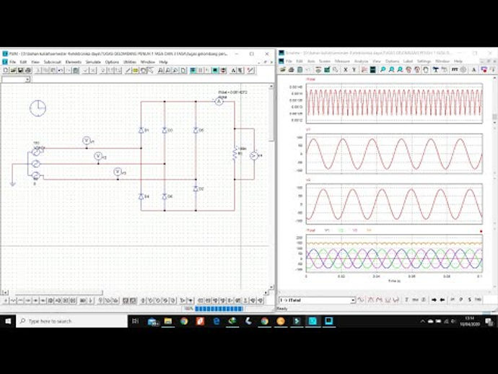Open the Screen menu in Simview
This screenshot has height=374, width=498.
click(x=324, y=61)
